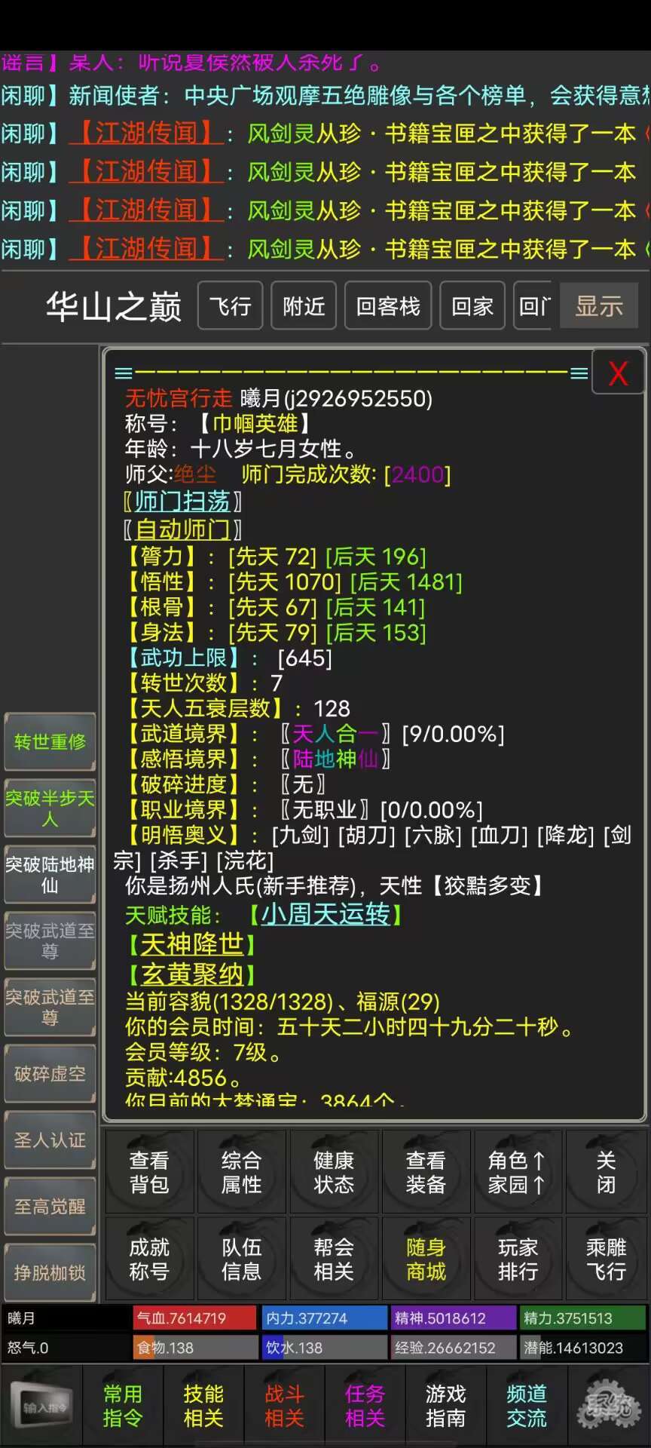Viewport: 651px width, 1448px height.
Task: Open 玩家排行 player rankings
Action: 518,1259
